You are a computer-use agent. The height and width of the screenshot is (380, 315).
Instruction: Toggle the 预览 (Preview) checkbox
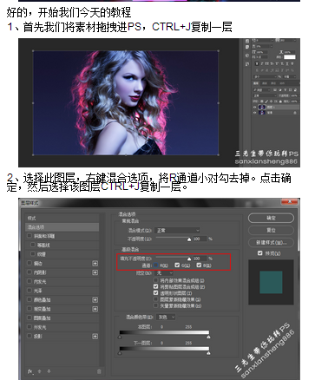(x=259, y=253)
